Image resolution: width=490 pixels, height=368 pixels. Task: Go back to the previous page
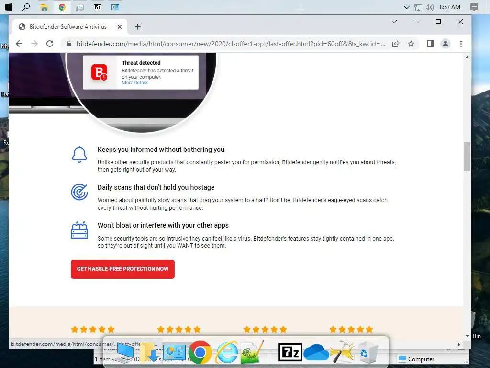19,44
